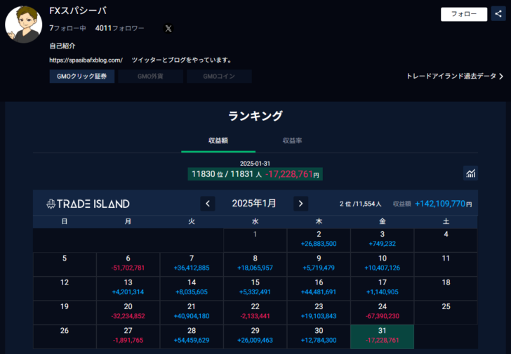View the 4011 フォロワー list

pos(119,29)
